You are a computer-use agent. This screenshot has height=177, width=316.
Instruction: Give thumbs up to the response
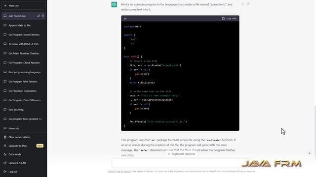243,4
